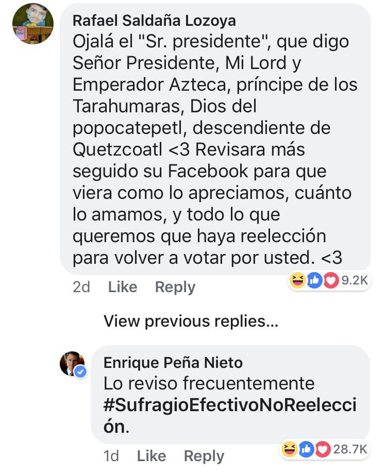Click the heart reaction icon beside 9.2K

(x=330, y=280)
